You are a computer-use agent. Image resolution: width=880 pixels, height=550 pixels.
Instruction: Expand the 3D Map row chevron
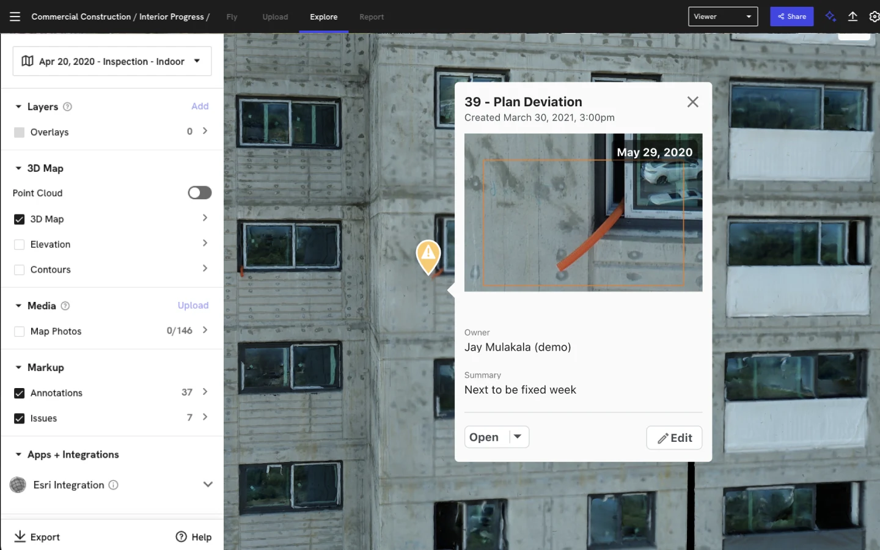click(x=205, y=218)
